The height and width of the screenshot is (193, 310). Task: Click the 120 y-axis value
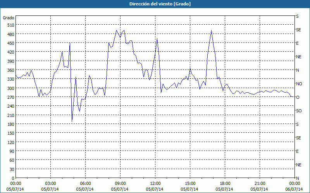pyautogui.click(x=11, y=142)
